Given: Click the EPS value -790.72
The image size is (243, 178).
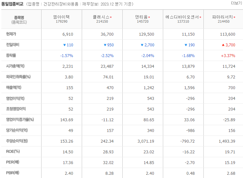Looking at the screenshot, I should 188,141.
